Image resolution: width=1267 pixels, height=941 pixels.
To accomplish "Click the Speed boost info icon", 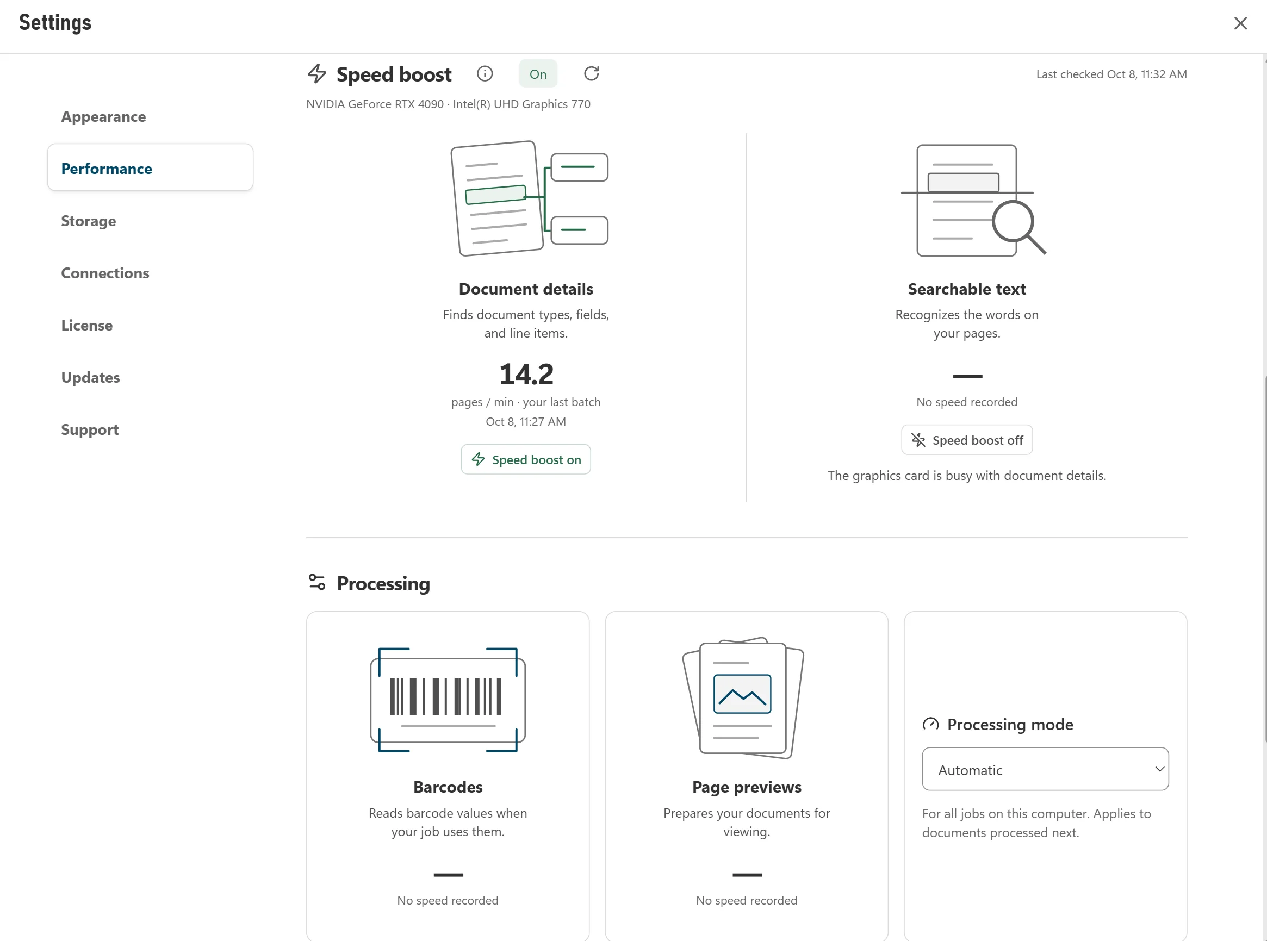I will point(485,73).
